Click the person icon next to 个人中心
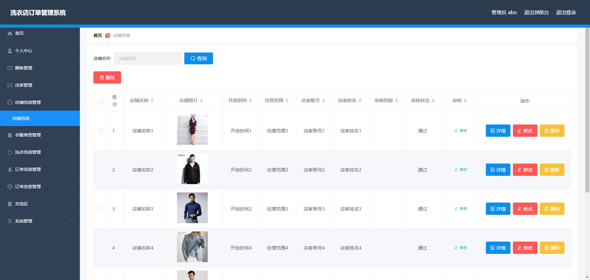Screen dimensions: 590x280 click(x=10, y=51)
